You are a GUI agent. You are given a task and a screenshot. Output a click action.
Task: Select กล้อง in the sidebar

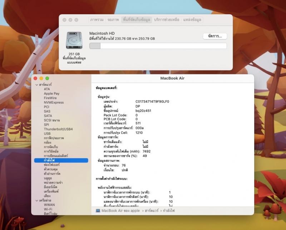(x=48, y=142)
